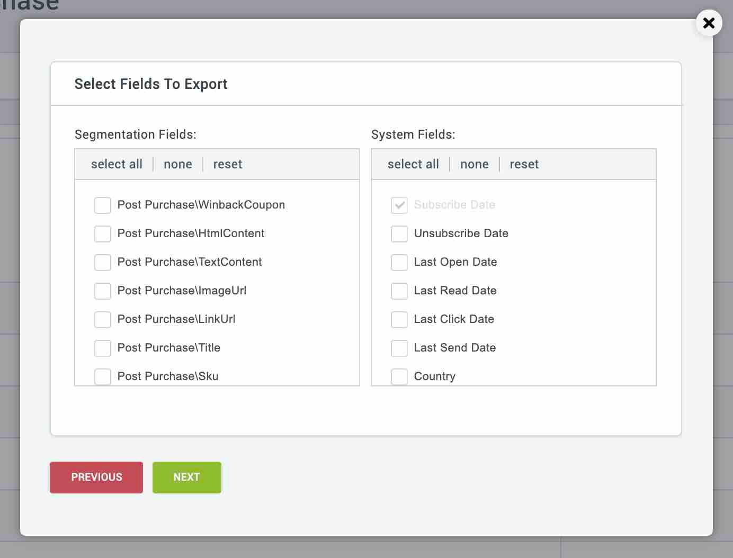Close the export dialog

click(x=709, y=23)
